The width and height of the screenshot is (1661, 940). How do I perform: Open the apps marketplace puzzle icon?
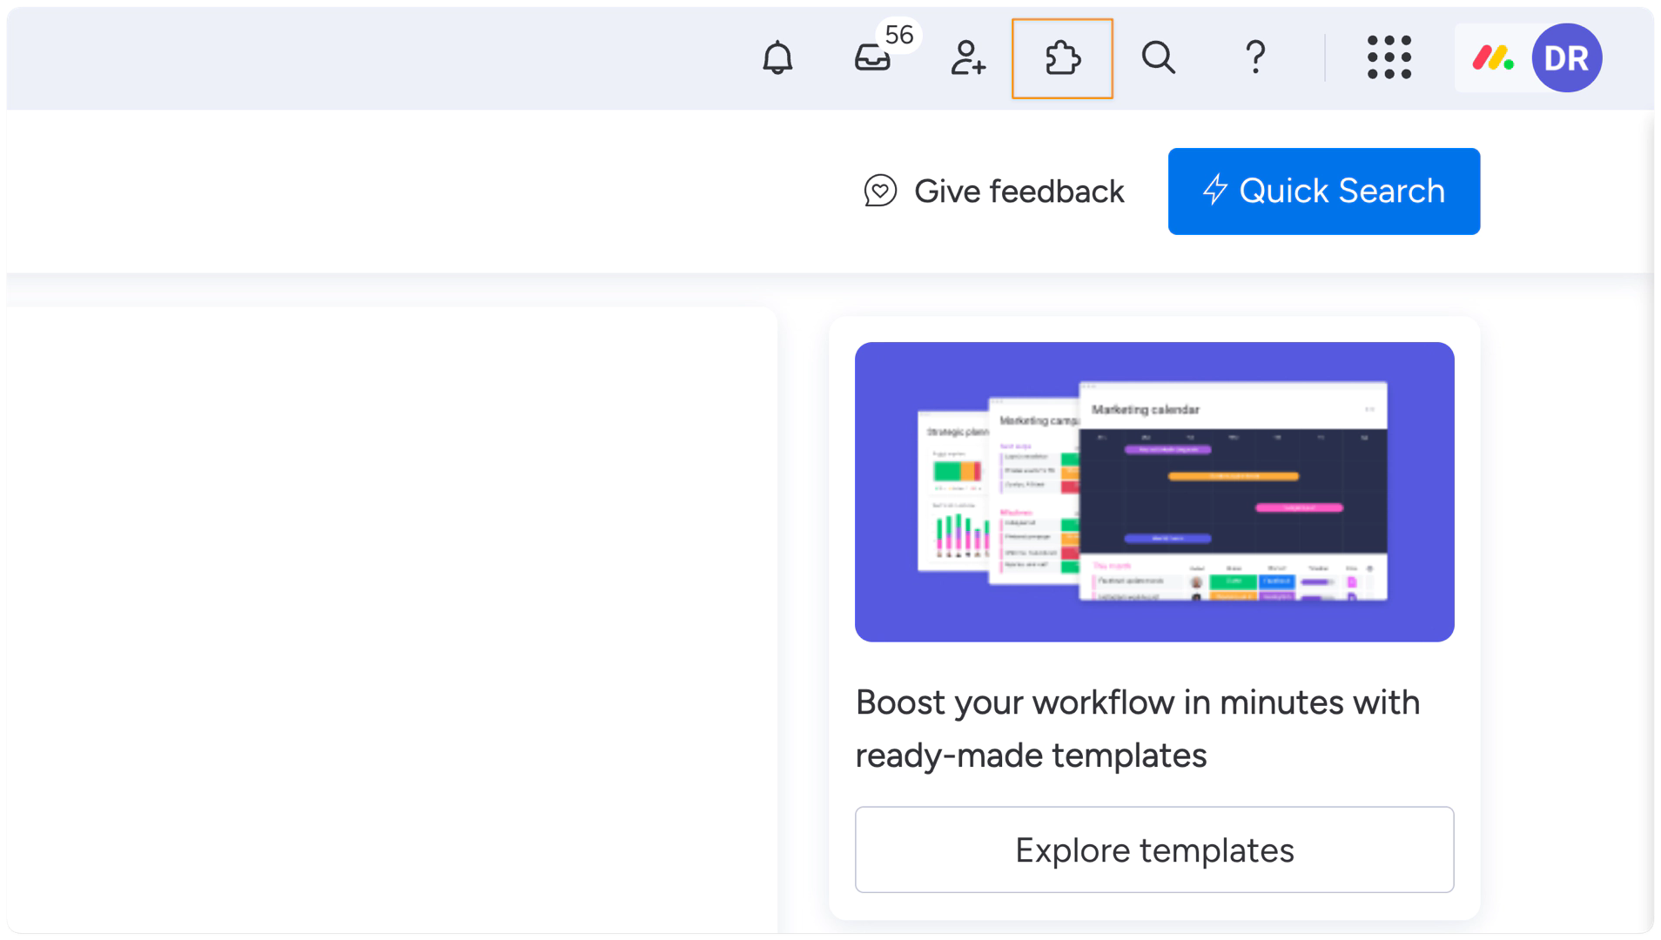[1062, 58]
